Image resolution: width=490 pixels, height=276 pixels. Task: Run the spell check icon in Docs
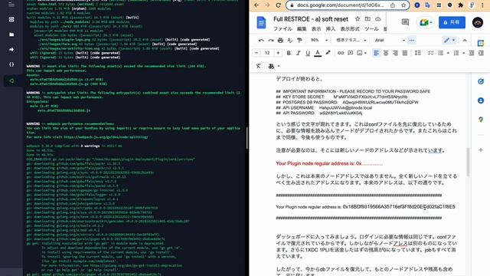click(x=289, y=41)
